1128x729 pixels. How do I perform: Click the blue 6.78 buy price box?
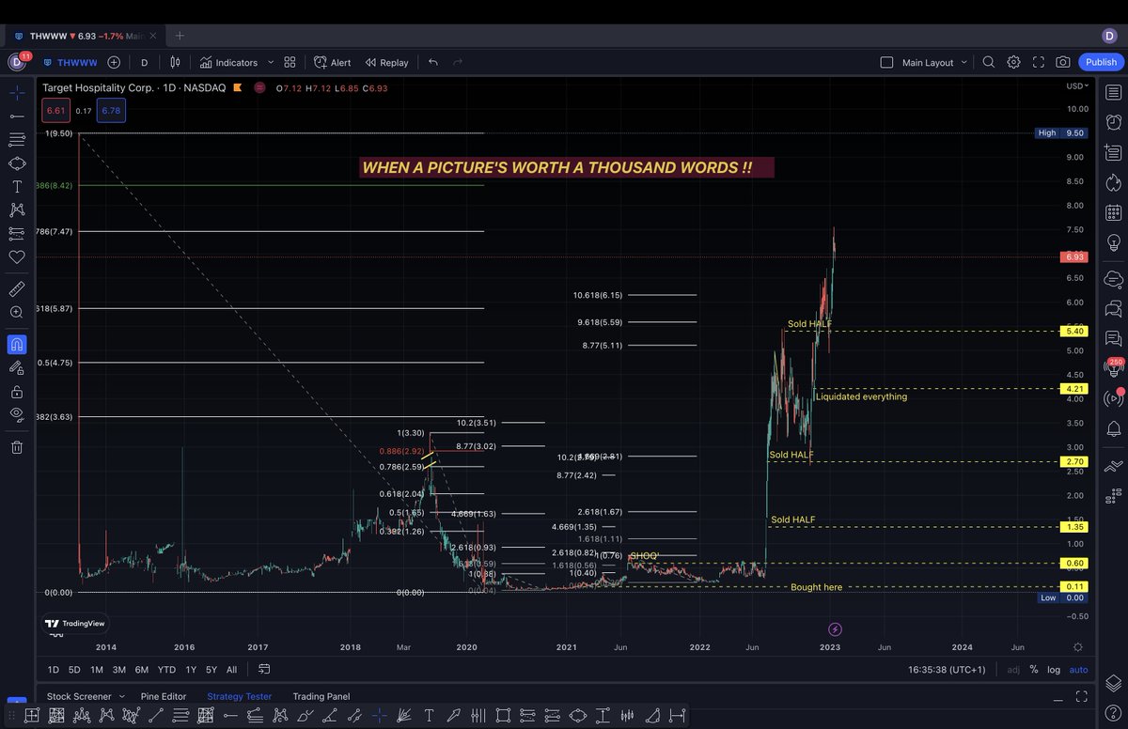111,111
